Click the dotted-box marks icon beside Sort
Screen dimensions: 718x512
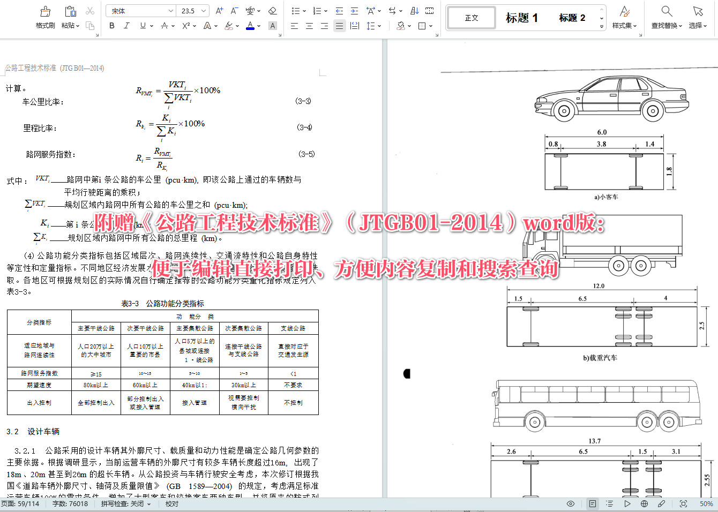pyautogui.click(x=429, y=11)
